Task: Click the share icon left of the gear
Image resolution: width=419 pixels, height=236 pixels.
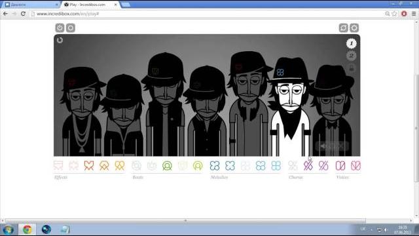Action: (343, 28)
